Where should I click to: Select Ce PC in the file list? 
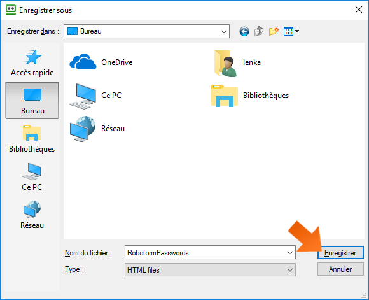[95, 96]
